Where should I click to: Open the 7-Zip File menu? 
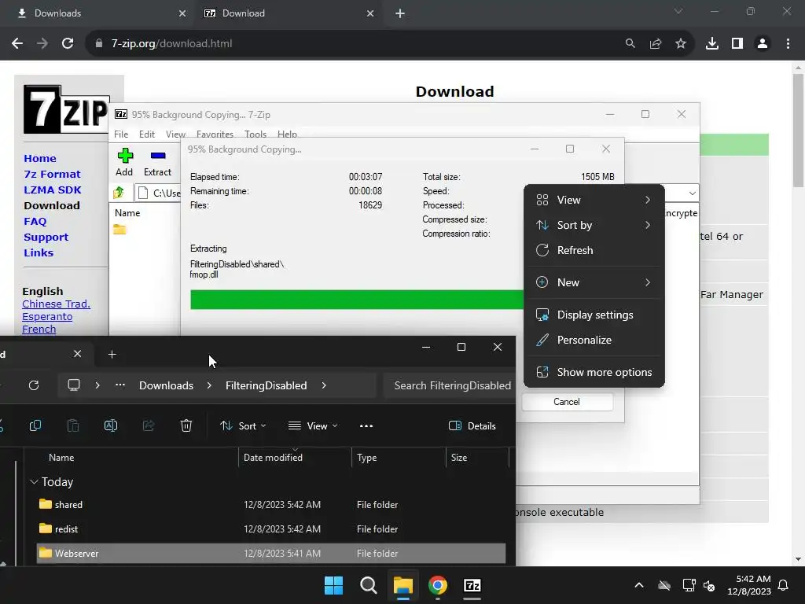121,134
